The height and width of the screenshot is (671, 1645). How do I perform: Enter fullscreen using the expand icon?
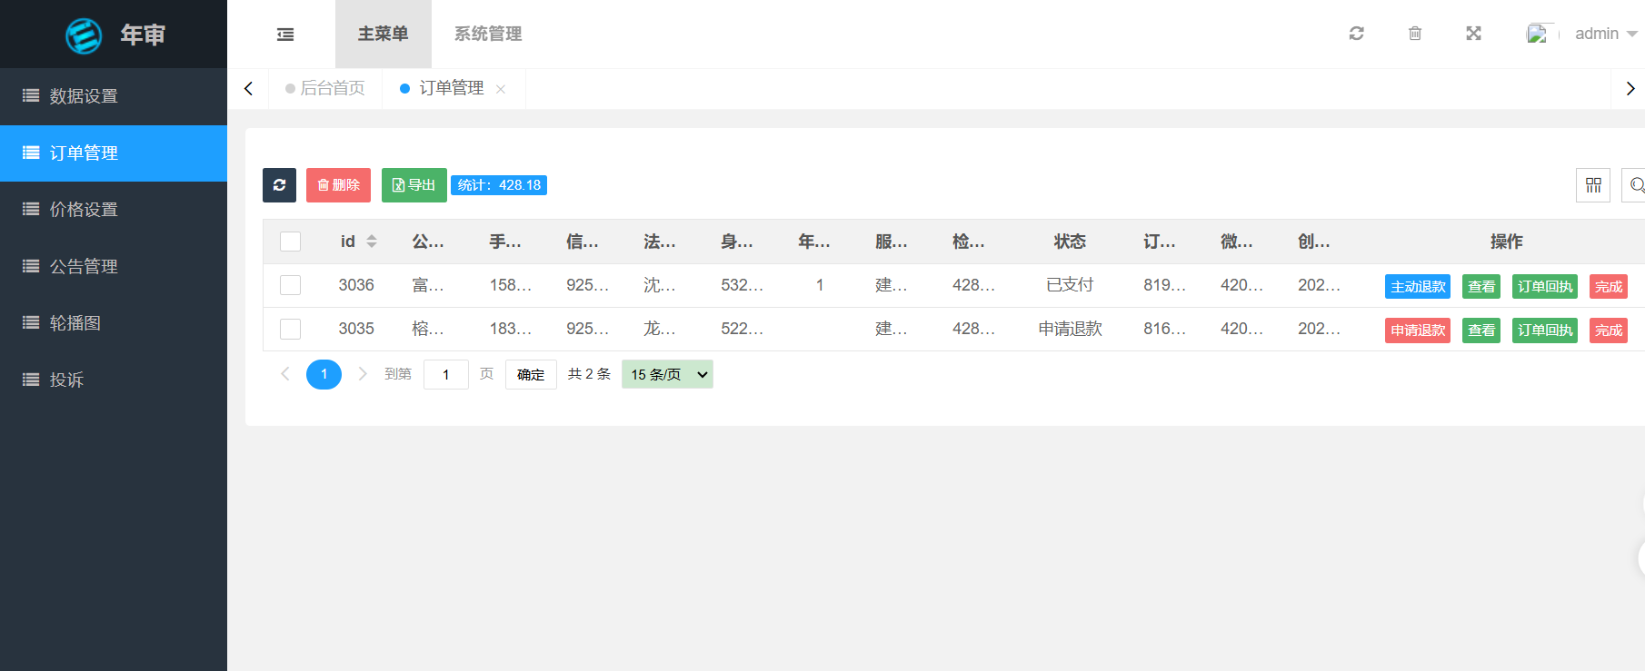[x=1473, y=34]
